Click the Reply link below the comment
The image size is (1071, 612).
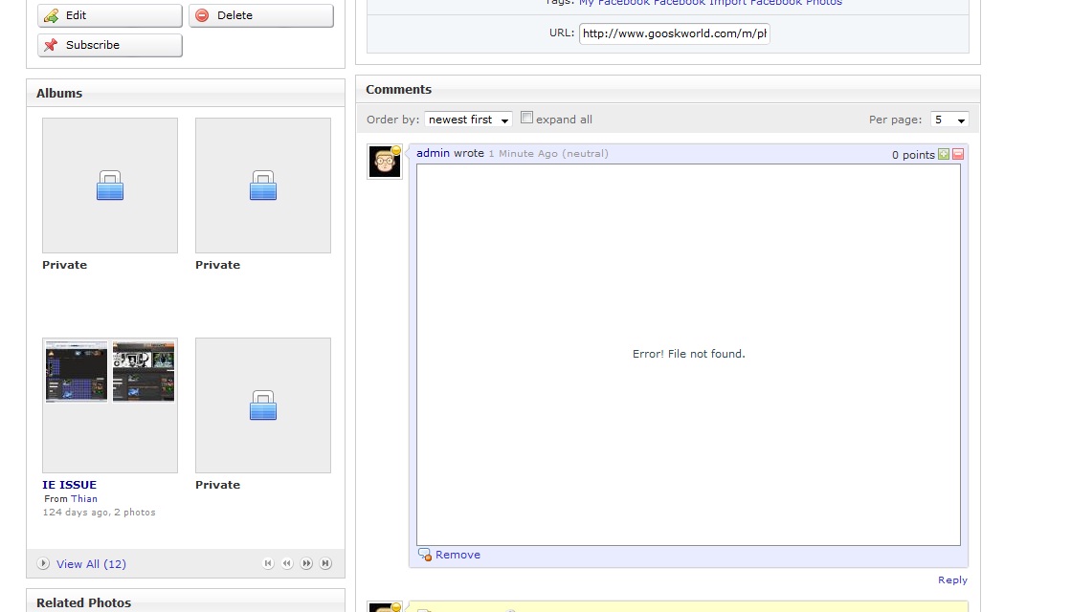[x=951, y=579]
